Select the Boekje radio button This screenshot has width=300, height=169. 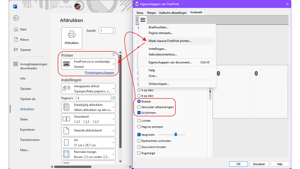point(139,101)
